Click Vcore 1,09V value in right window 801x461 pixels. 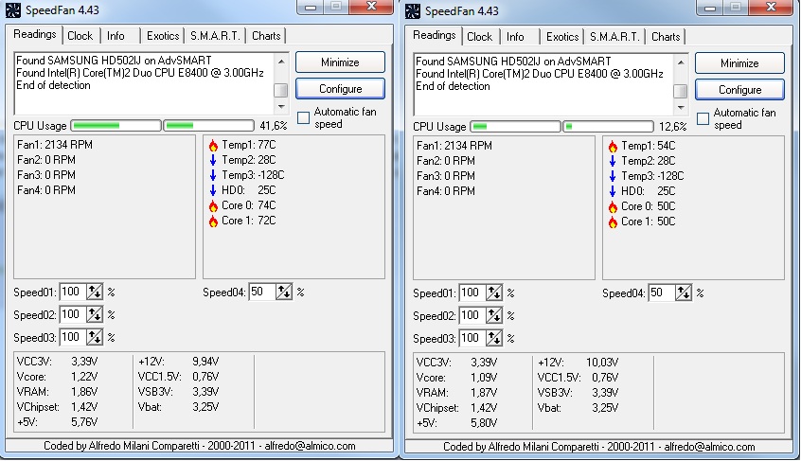tap(484, 378)
